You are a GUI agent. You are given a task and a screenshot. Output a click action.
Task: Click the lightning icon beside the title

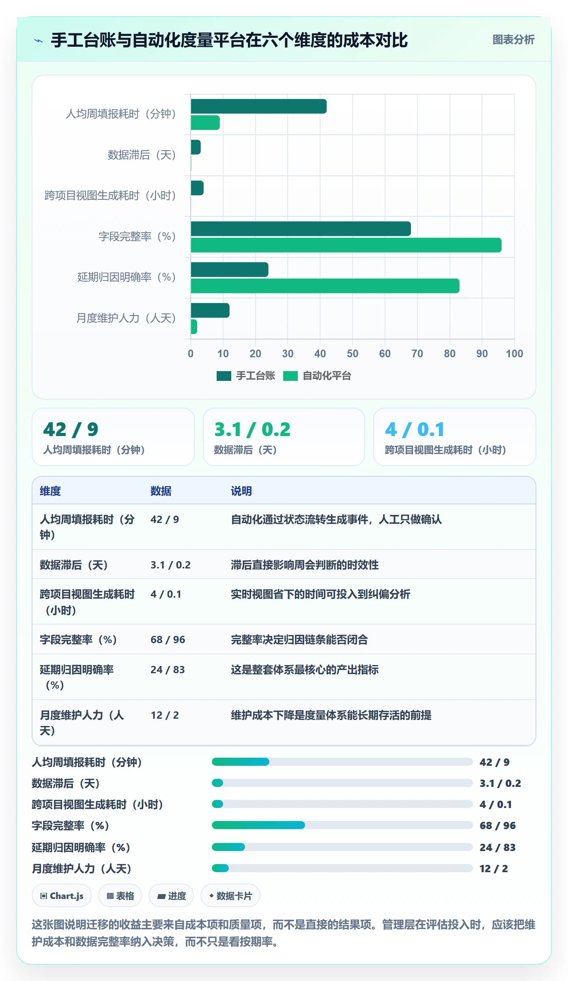39,41
